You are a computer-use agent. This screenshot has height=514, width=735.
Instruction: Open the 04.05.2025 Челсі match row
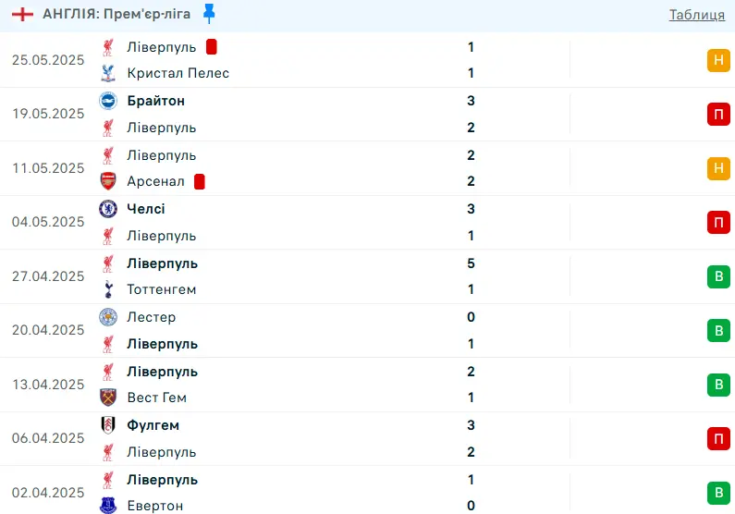click(x=324, y=222)
